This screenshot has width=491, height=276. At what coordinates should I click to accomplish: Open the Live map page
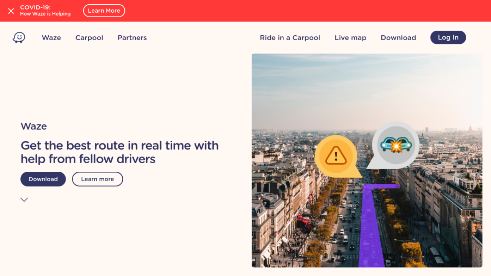coord(351,38)
